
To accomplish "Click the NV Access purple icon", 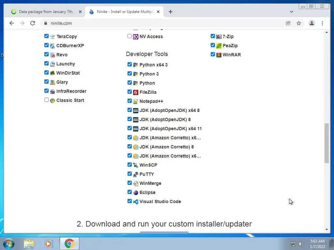I will [136, 37].
